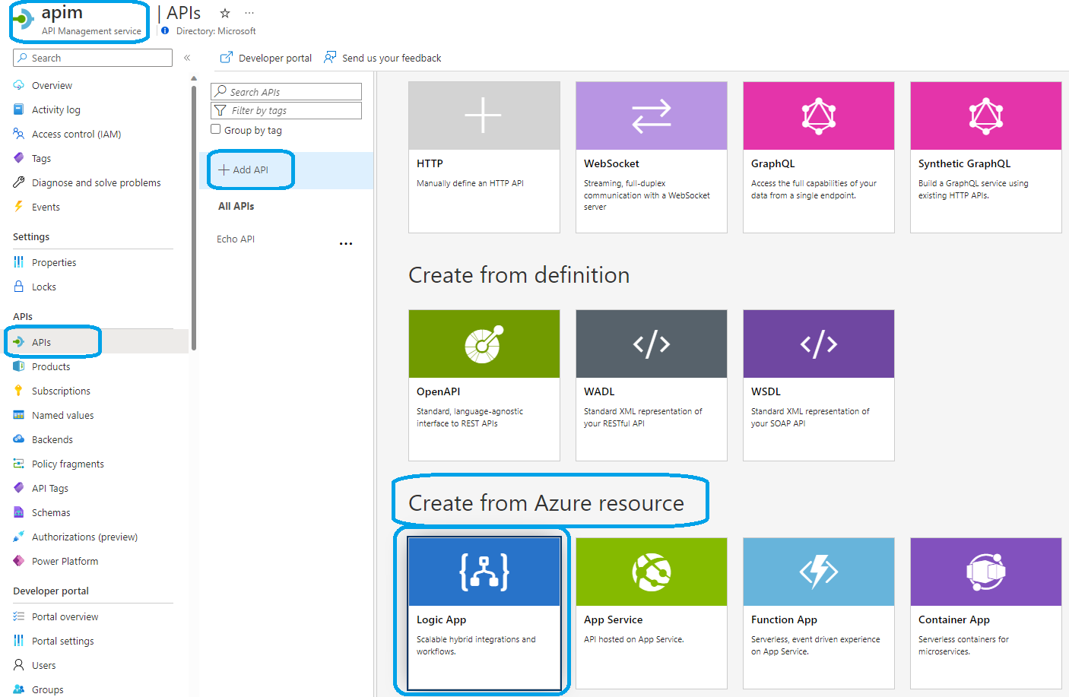1069x697 pixels.
Task: Click the Add API button
Action: click(x=244, y=169)
